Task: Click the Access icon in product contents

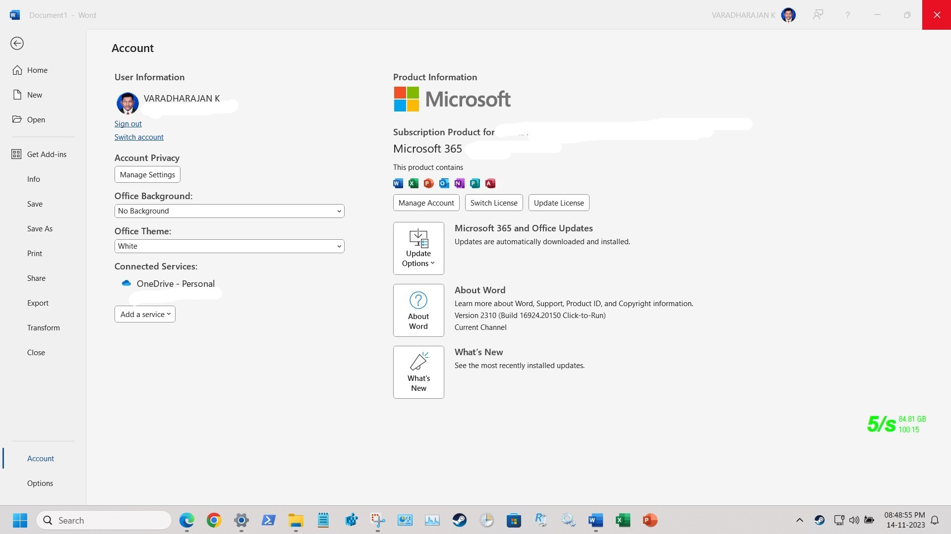Action: tap(490, 184)
